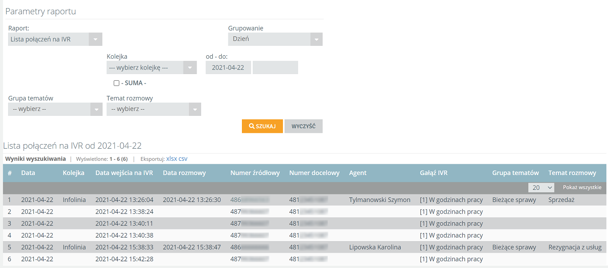Click the Gałąź IVR column header
This screenshot has height=268, width=608.
point(434,173)
